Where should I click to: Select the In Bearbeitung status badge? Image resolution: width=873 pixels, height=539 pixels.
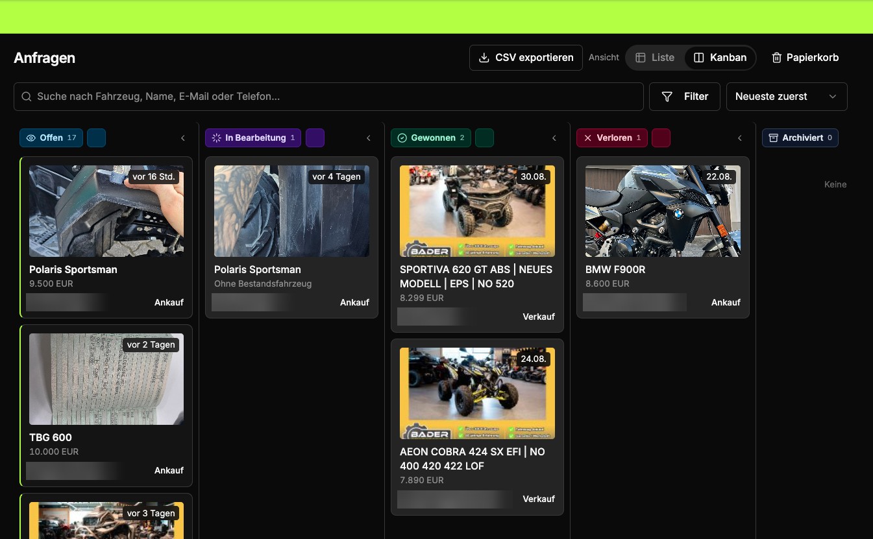coord(253,138)
